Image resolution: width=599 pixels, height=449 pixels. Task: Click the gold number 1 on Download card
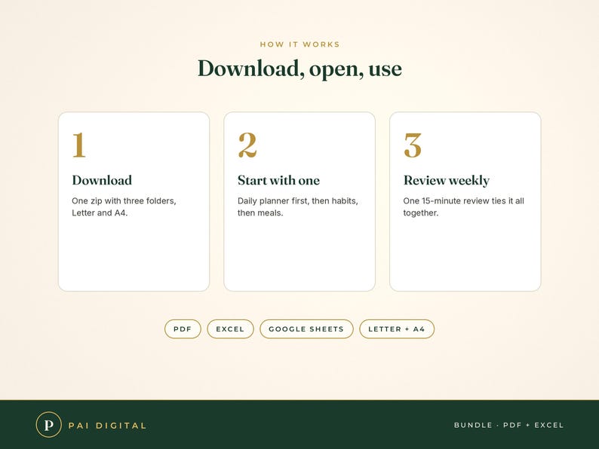pyautogui.click(x=79, y=145)
